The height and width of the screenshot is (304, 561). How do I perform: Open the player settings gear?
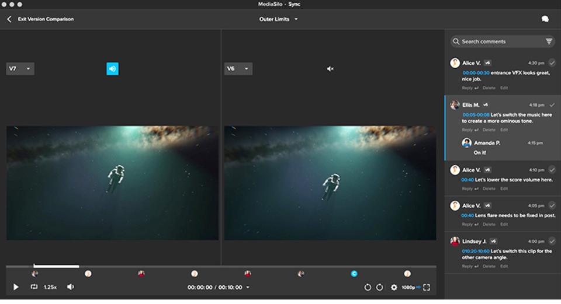click(x=394, y=287)
